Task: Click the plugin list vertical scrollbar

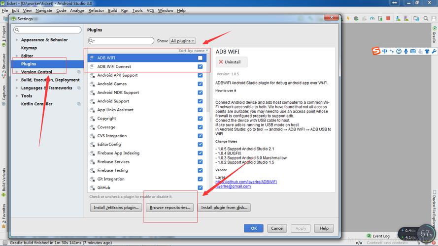Action: pyautogui.click(x=208, y=84)
